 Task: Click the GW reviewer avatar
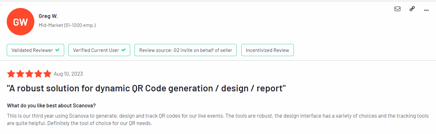[21, 22]
